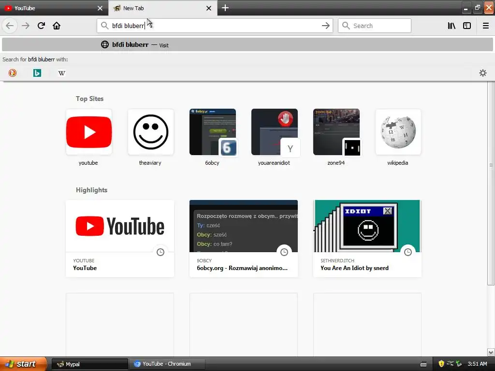
Task: Click the page vertical scrollbar thumb
Action: coord(491,183)
